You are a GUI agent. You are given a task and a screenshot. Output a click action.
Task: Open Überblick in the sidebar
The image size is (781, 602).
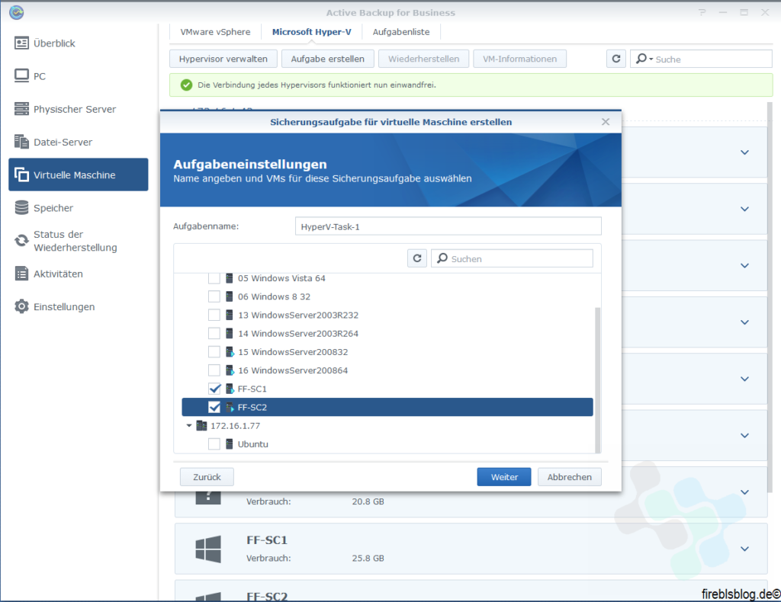(54, 43)
